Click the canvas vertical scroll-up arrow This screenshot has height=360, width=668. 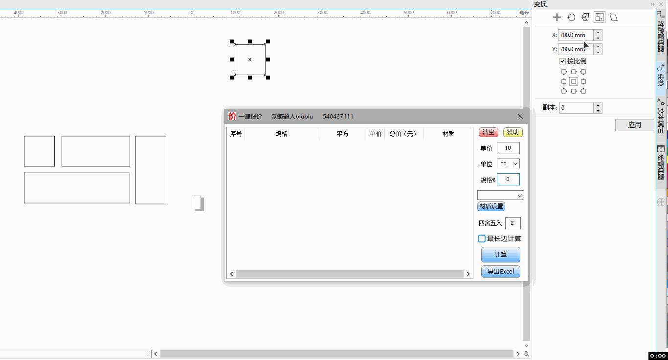[527, 23]
